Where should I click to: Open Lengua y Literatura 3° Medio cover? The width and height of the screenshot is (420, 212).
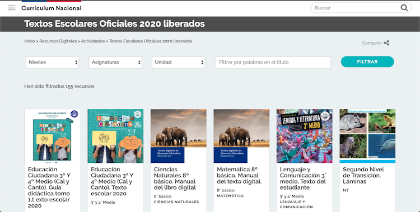305,136
